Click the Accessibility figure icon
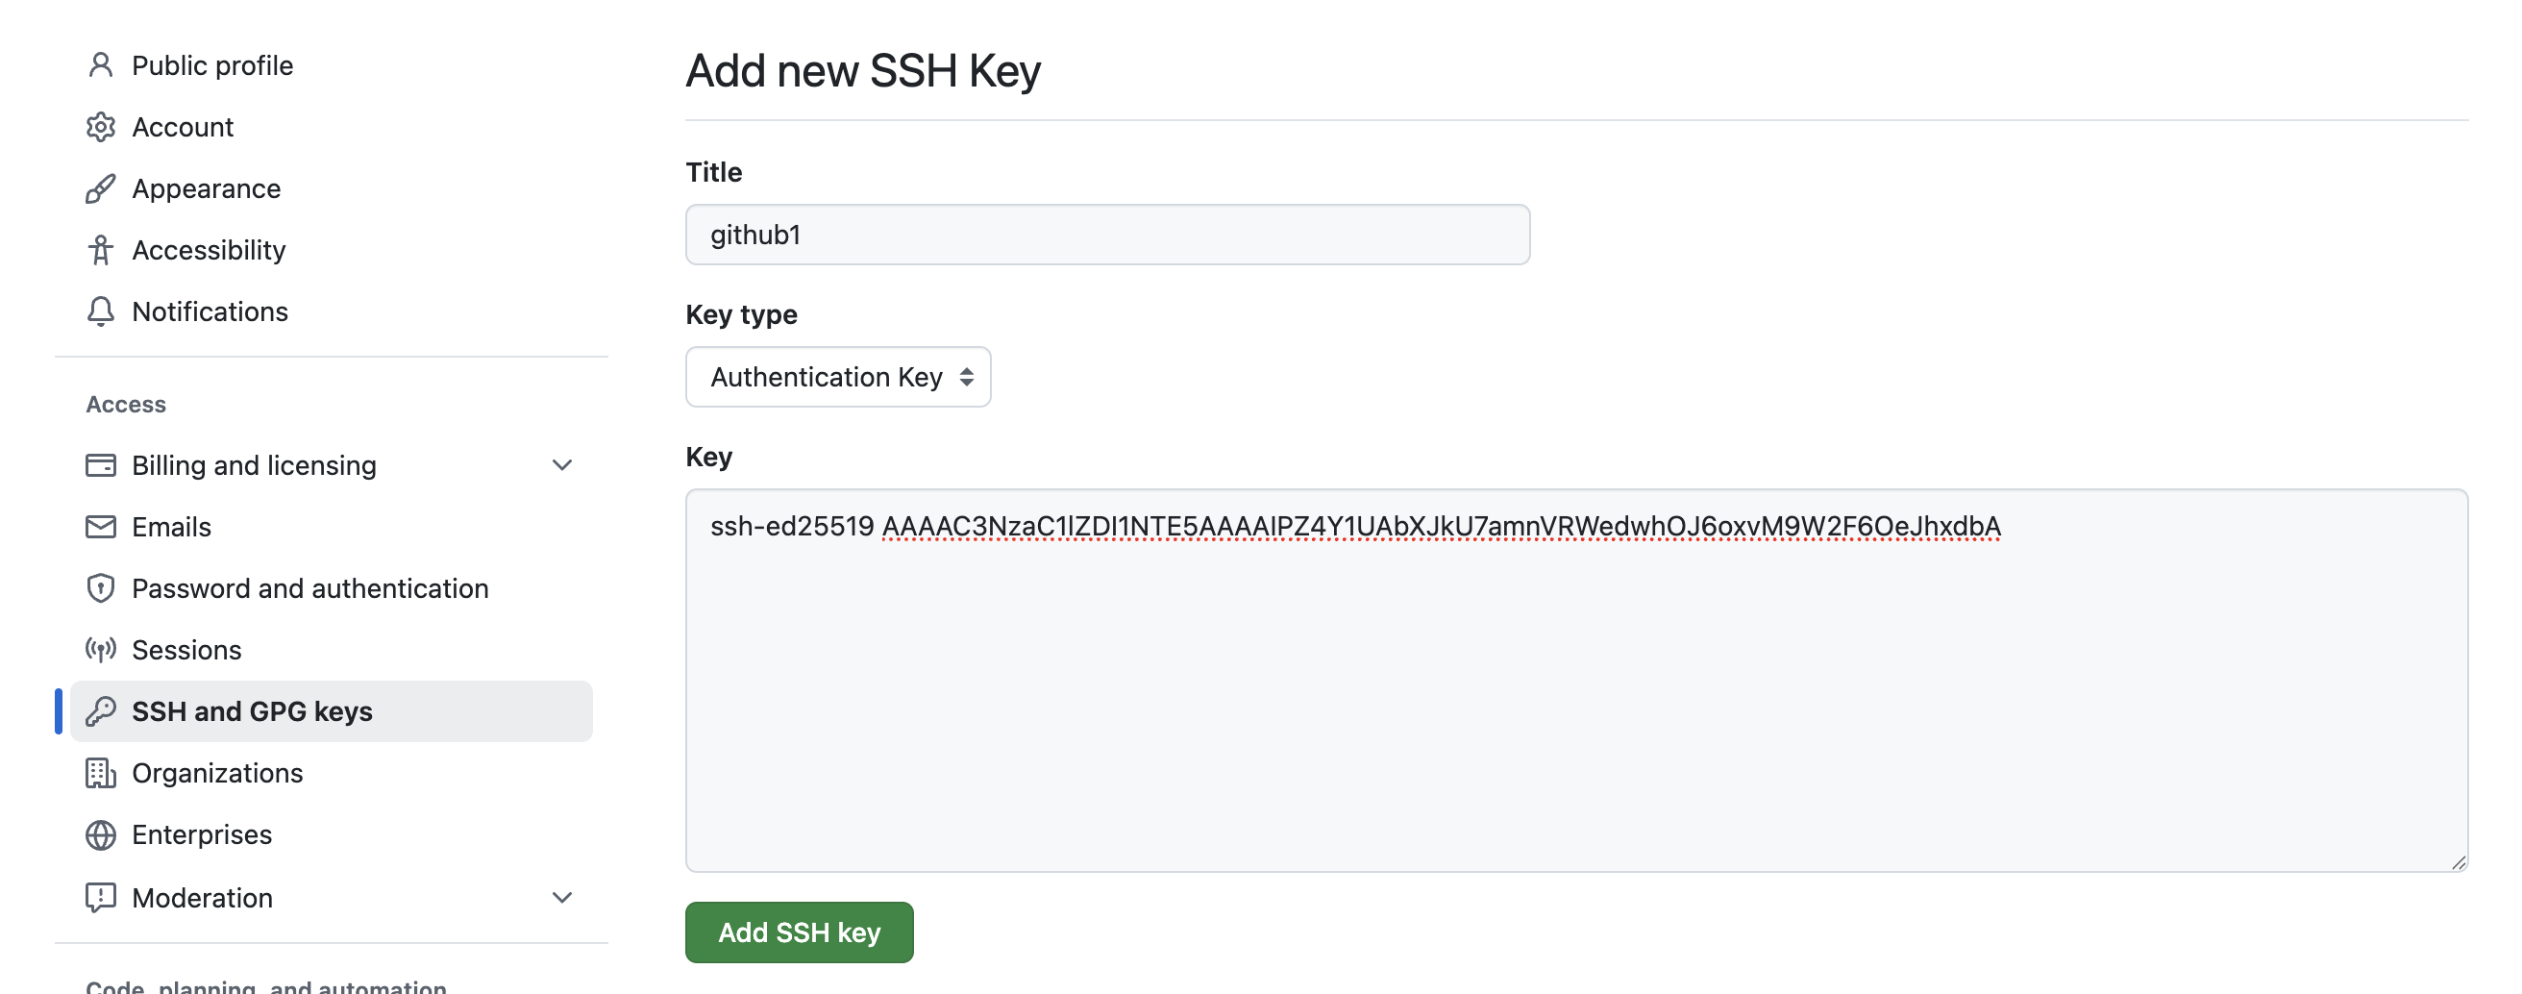Viewport: 2522px width, 994px height. 100,251
